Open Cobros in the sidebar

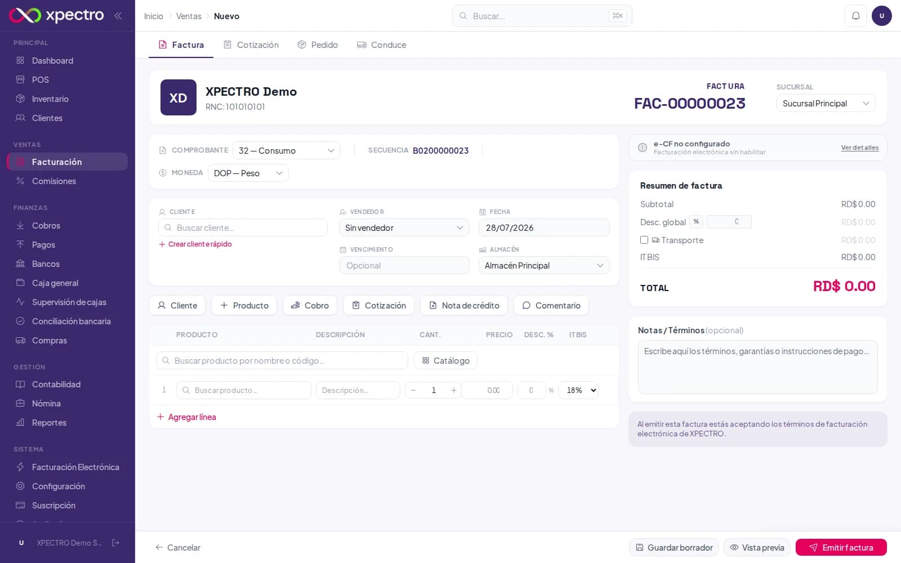pos(67,225)
